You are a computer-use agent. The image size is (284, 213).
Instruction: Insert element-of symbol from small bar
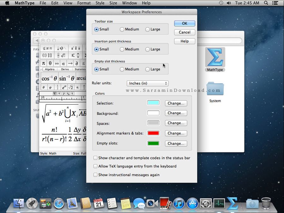[63, 63]
